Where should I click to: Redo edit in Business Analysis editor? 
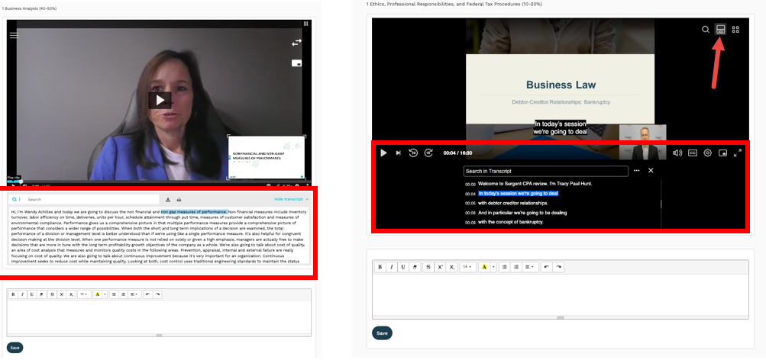[x=157, y=294]
